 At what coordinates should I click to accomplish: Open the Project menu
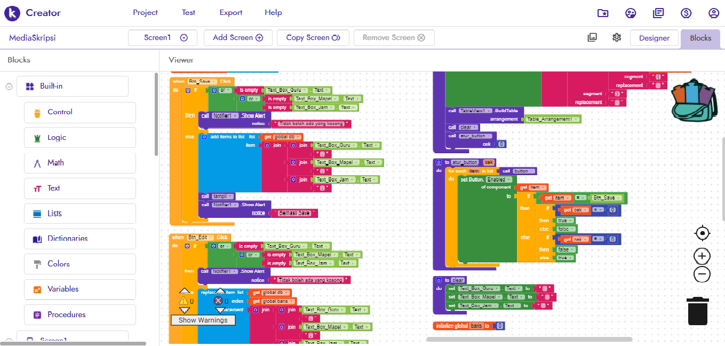(x=146, y=13)
